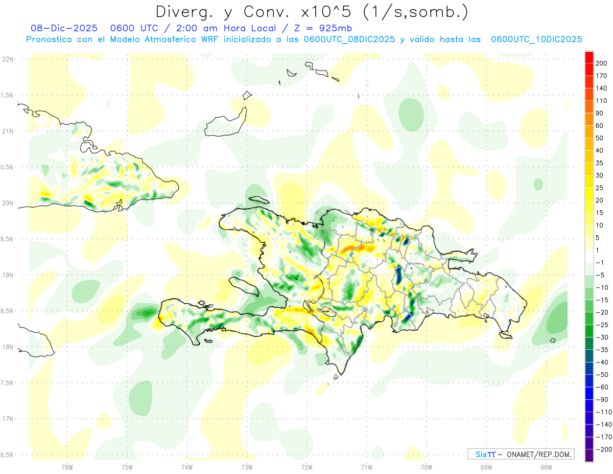Click the colorbar label '110'
The height and width of the screenshot is (474, 613).
tap(602, 101)
